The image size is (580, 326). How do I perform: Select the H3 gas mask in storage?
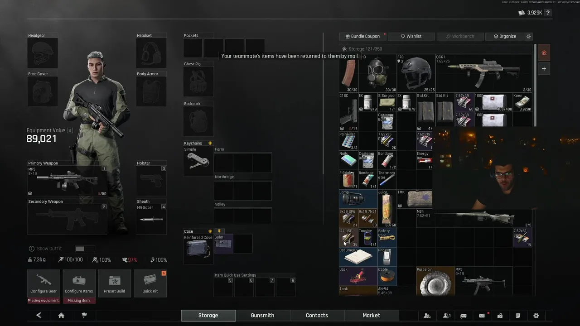pyautogui.click(x=377, y=73)
